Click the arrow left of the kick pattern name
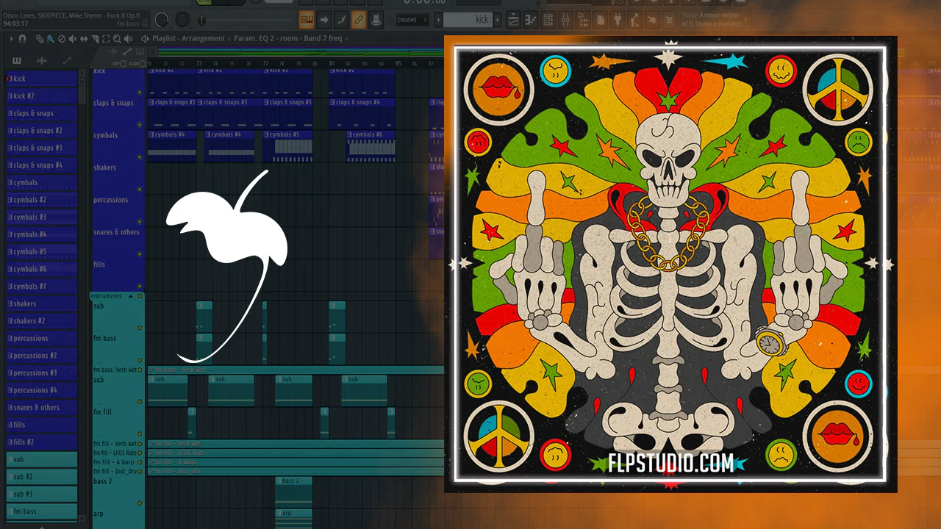 click(438, 19)
